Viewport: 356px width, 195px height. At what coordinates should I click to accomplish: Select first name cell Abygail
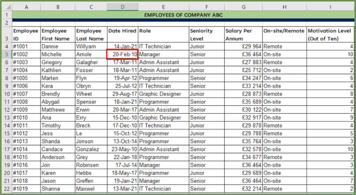coord(58,102)
